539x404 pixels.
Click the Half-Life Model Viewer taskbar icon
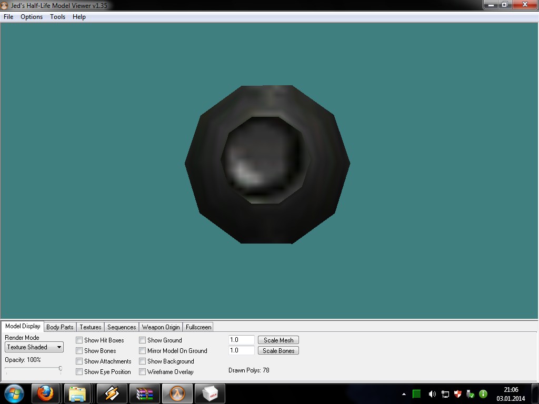[177, 393]
